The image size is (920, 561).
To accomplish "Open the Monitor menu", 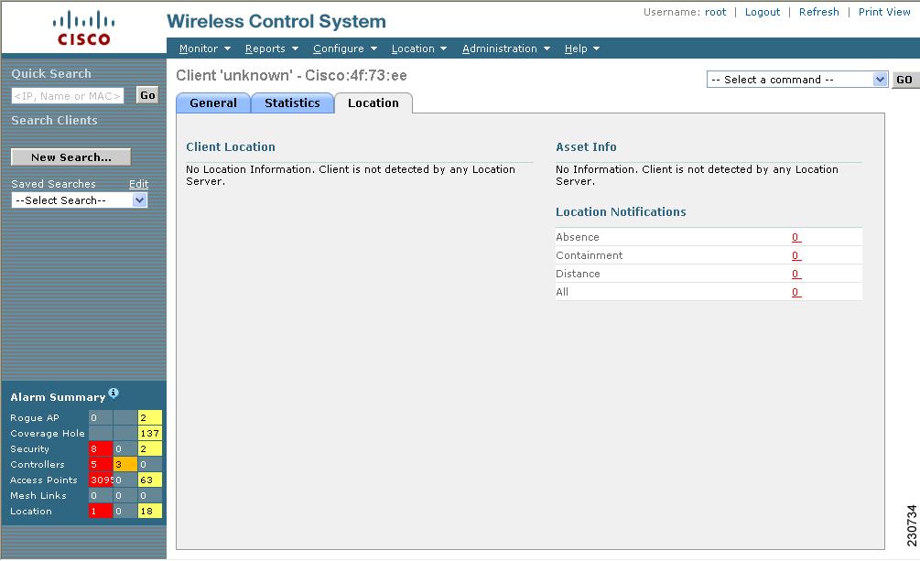I will coord(205,49).
